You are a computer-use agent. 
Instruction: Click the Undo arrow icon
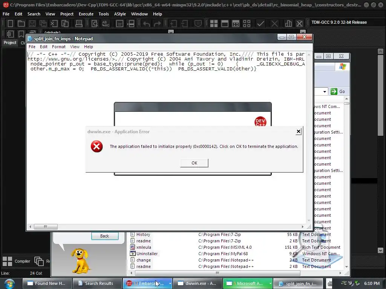147,24
